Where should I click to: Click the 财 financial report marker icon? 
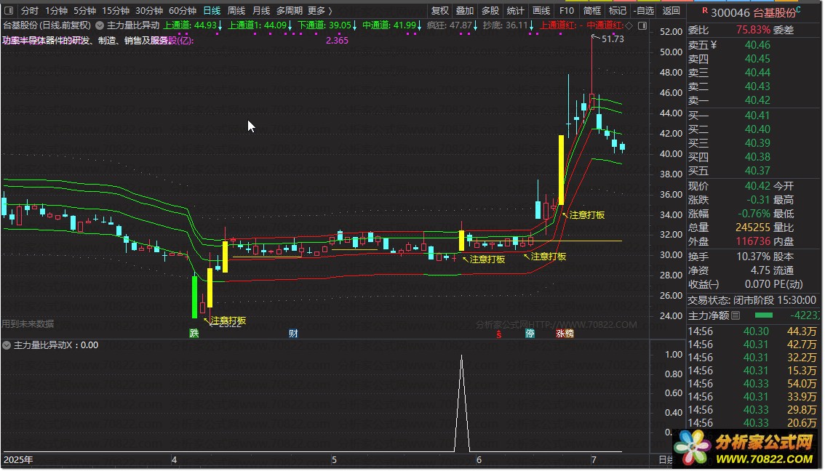click(293, 334)
